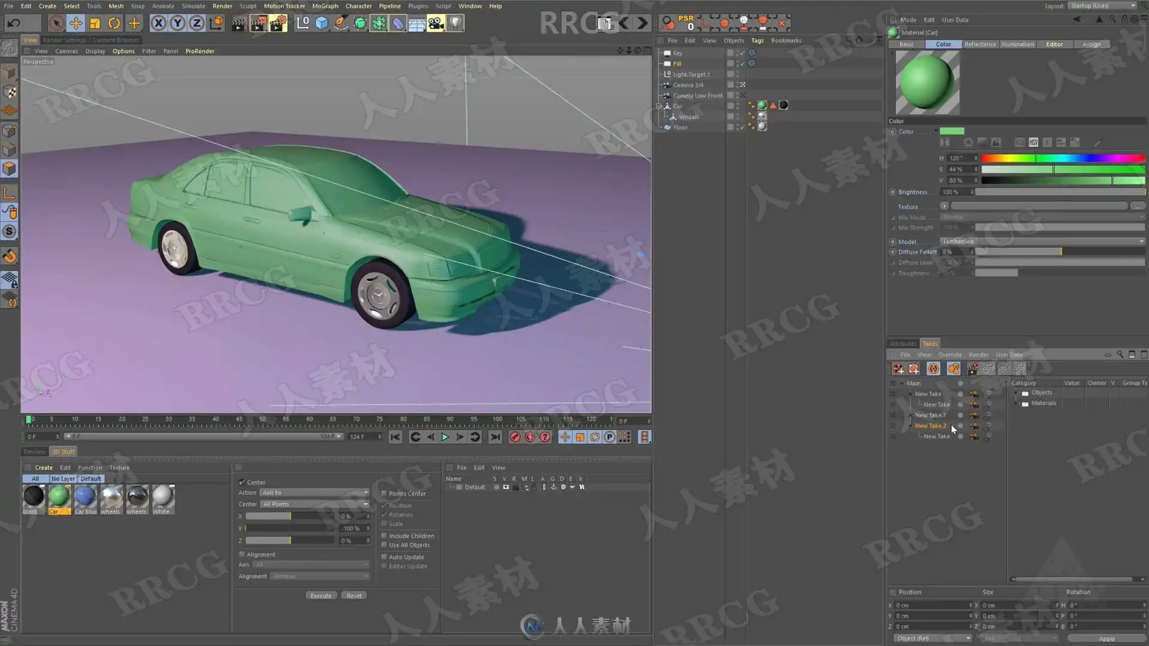Click the green Color swatch
The height and width of the screenshot is (646, 1149).
coord(952,132)
